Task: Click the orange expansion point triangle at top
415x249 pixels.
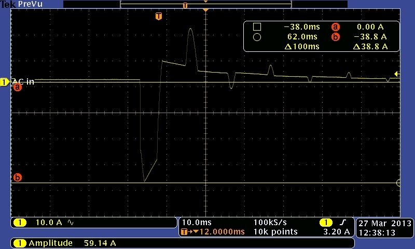Action: [206, 10]
